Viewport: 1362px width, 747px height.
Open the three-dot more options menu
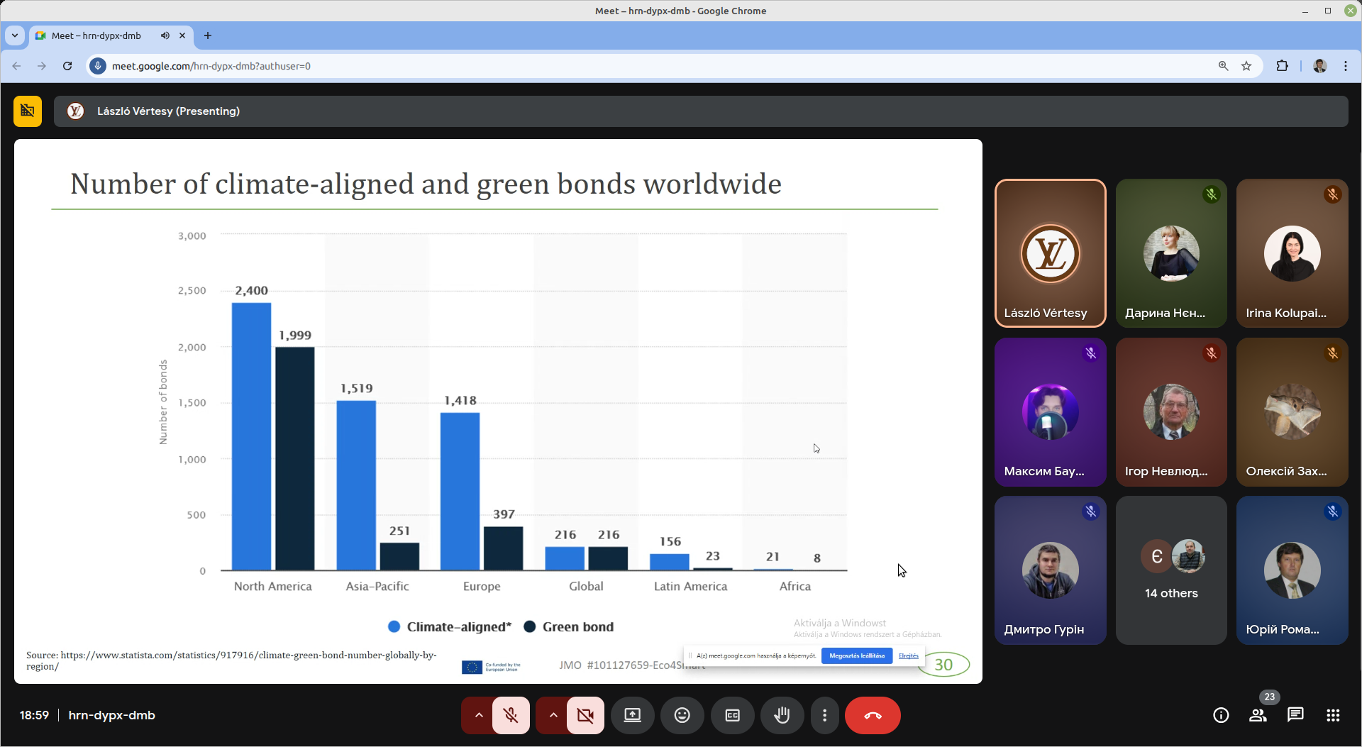[x=824, y=715]
